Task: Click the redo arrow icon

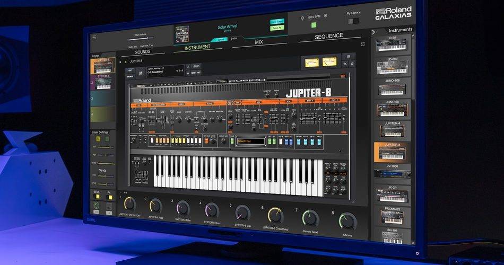Action: (352, 64)
